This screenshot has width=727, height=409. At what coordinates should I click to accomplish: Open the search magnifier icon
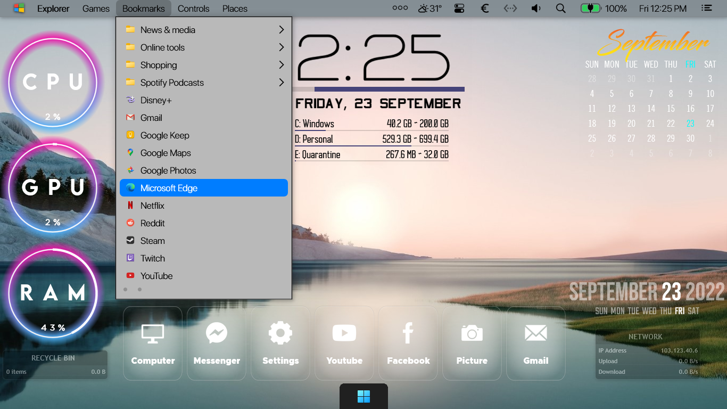(x=560, y=9)
